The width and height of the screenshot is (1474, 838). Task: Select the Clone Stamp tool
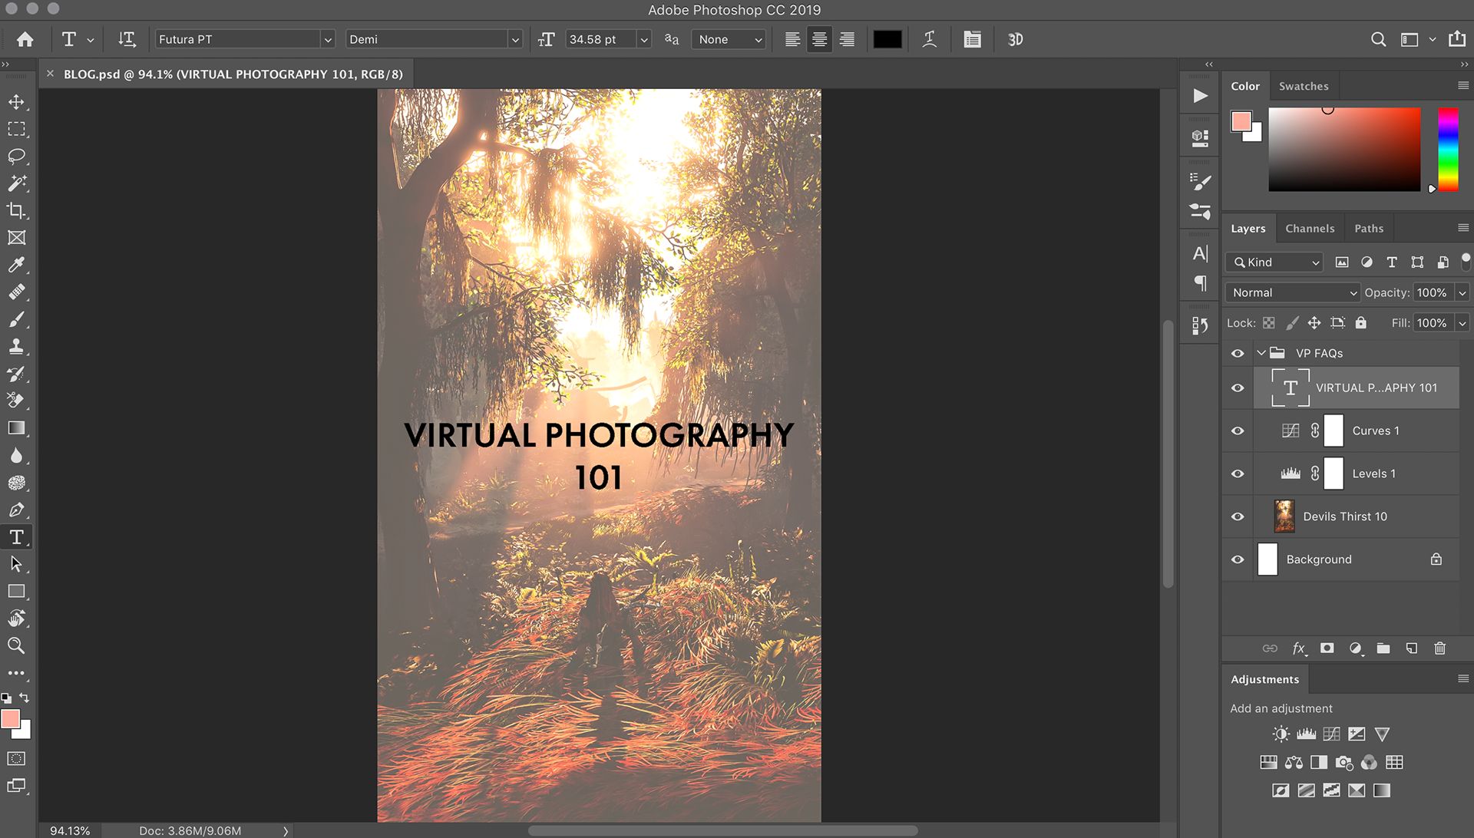16,346
